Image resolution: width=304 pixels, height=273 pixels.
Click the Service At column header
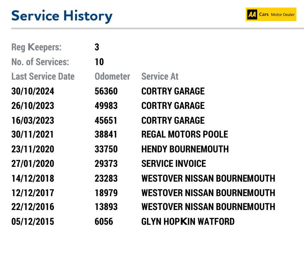click(160, 77)
